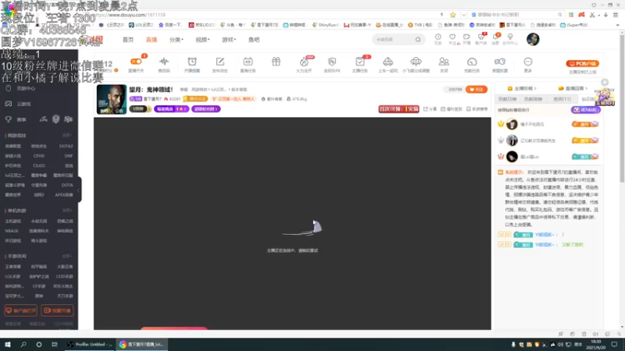
Task: Open the waveform push-stream code icon
Action: (164, 62)
